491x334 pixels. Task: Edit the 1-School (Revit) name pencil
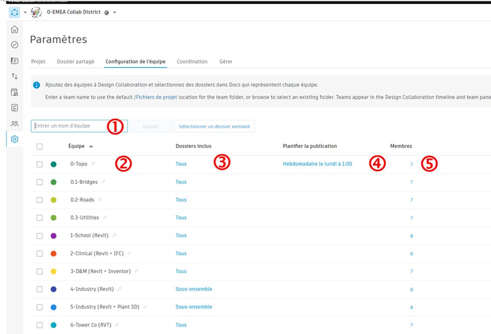(x=114, y=235)
